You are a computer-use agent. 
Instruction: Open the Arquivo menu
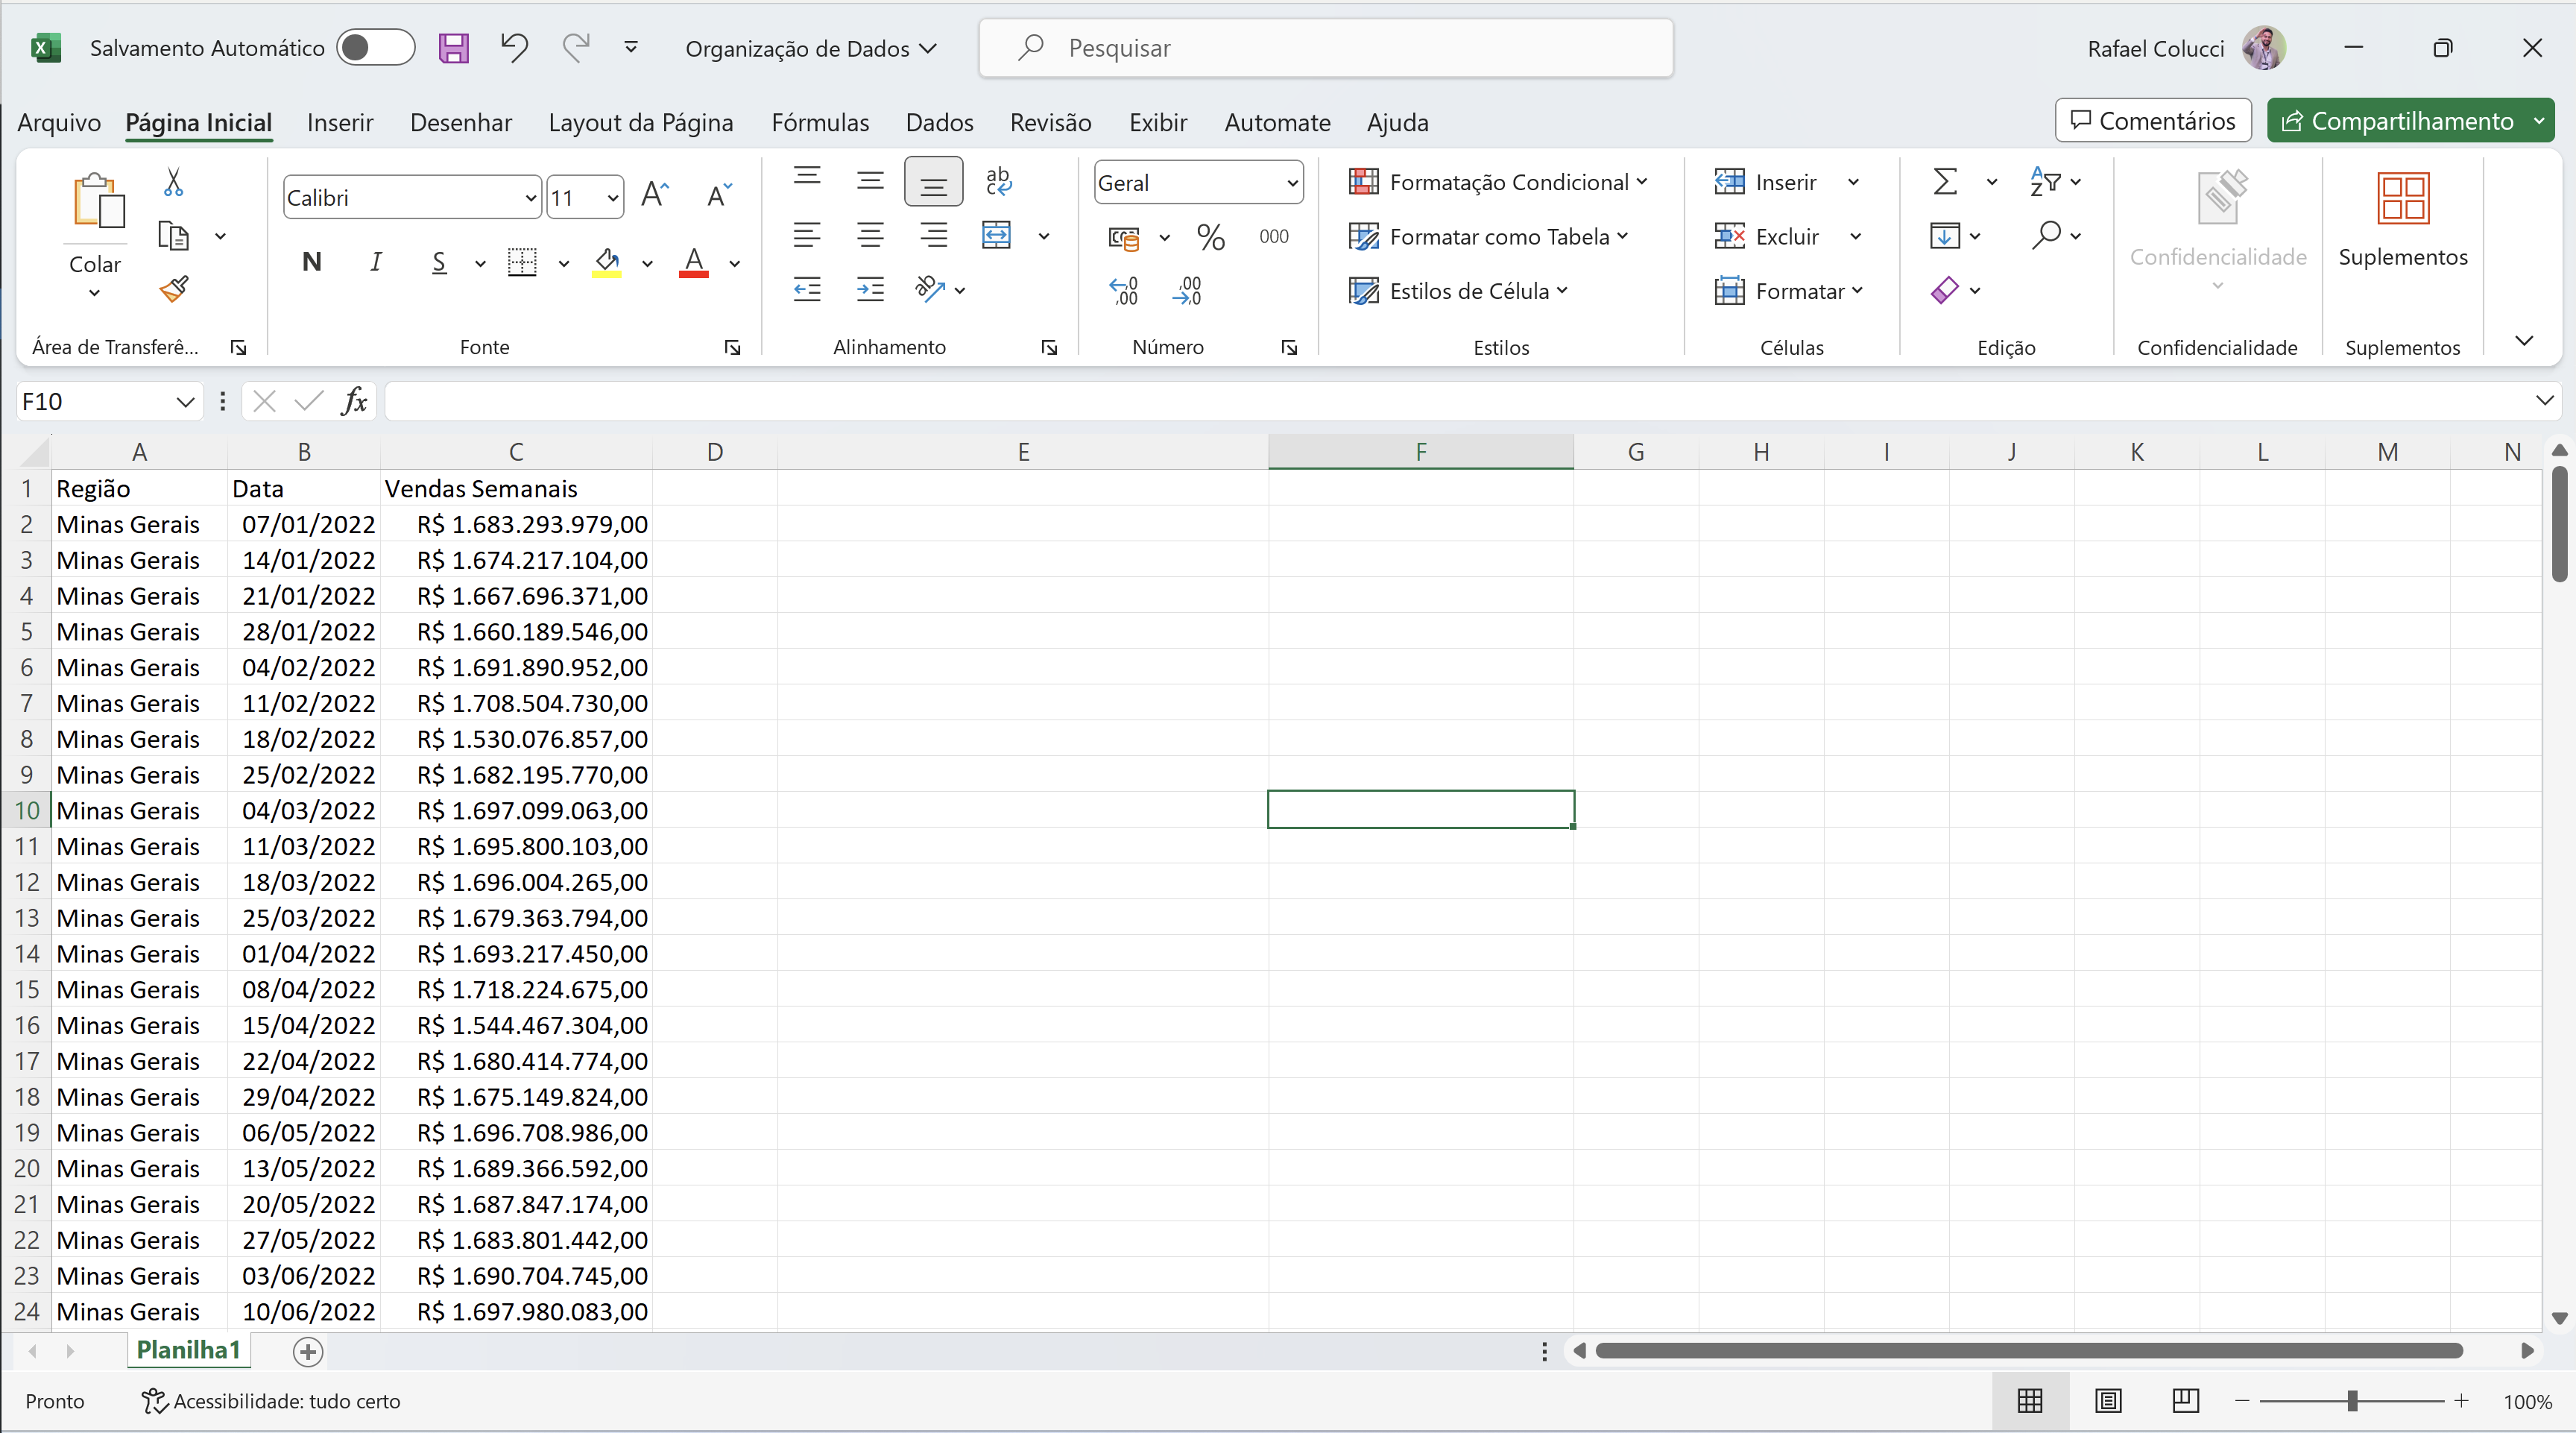pyautogui.click(x=59, y=122)
